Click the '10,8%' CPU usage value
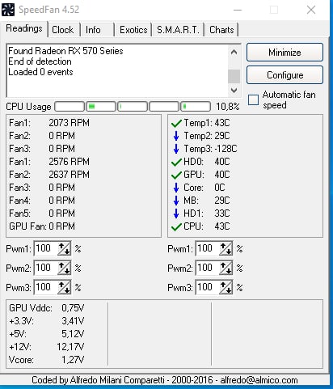The width and height of the screenshot is (333, 389). (x=228, y=107)
